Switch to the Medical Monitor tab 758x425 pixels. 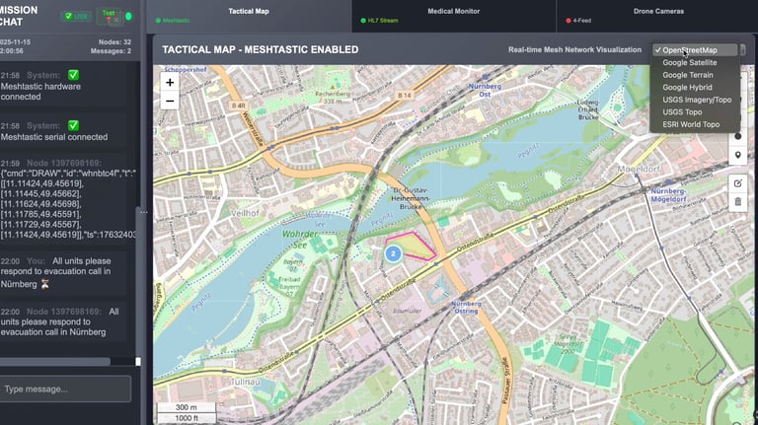pyautogui.click(x=453, y=16)
